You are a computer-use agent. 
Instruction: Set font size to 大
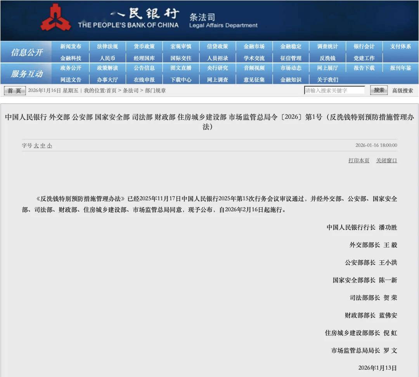[x=36, y=146]
